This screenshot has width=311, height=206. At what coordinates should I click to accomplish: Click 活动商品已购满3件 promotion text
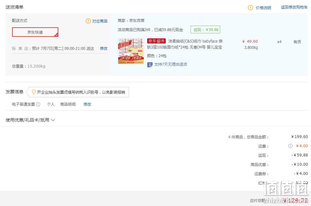pyautogui.click(x=150, y=30)
